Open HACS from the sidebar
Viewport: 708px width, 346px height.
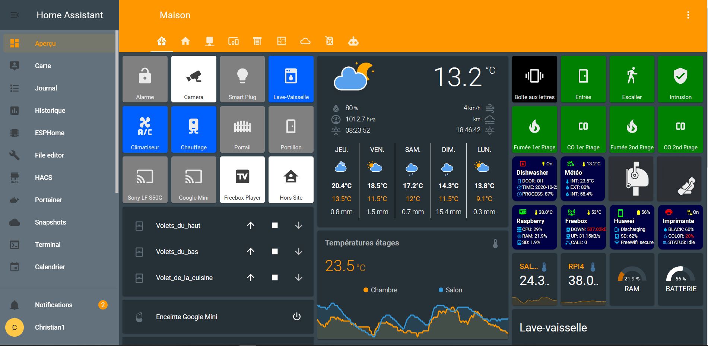click(44, 178)
